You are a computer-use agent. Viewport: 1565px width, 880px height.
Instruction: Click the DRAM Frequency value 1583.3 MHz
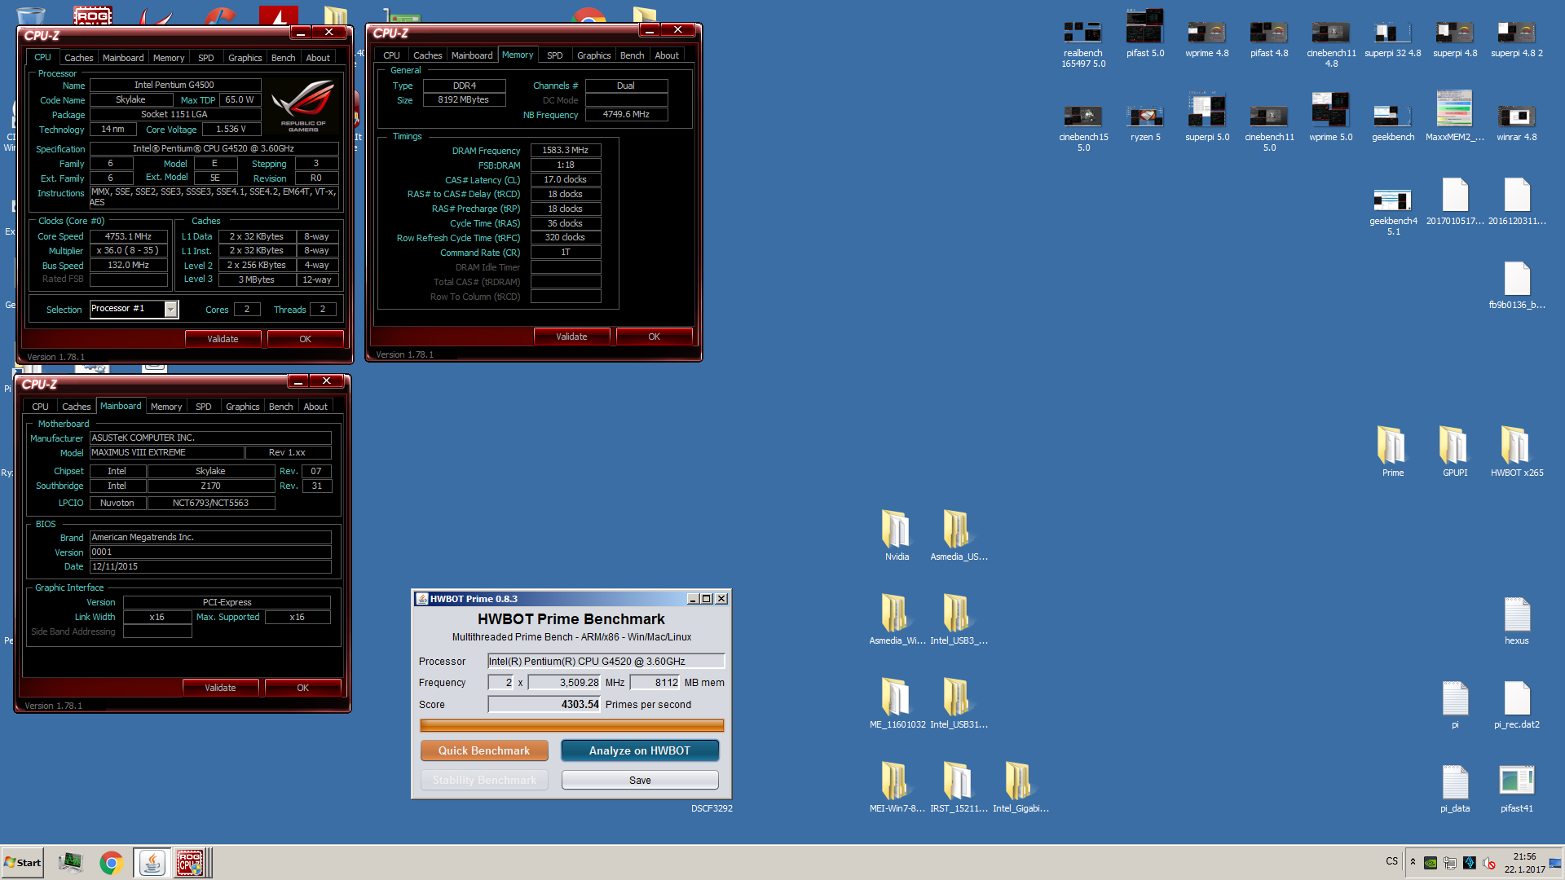[566, 150]
